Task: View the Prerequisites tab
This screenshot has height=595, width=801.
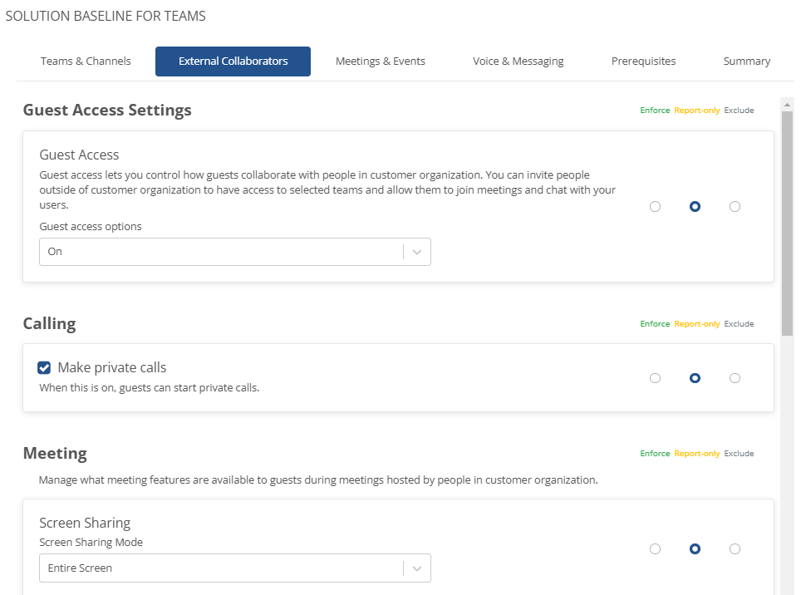Action: [x=643, y=61]
